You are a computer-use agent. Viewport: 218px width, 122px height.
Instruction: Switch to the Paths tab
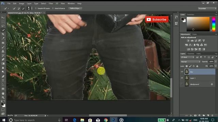pos(199,54)
